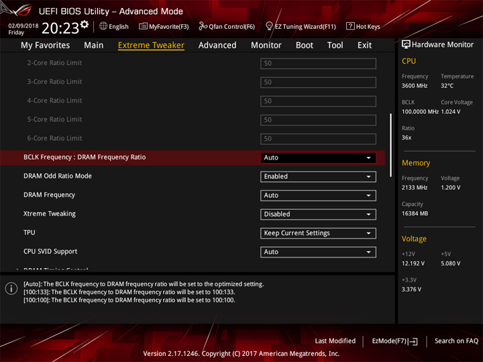Click the info icon in the help panel
The width and height of the screenshot is (483, 362).
11,288
